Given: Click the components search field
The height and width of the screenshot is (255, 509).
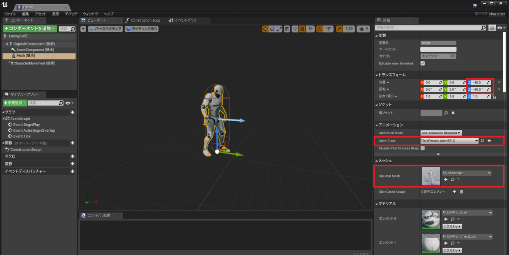Looking at the screenshot, I should point(67,29).
